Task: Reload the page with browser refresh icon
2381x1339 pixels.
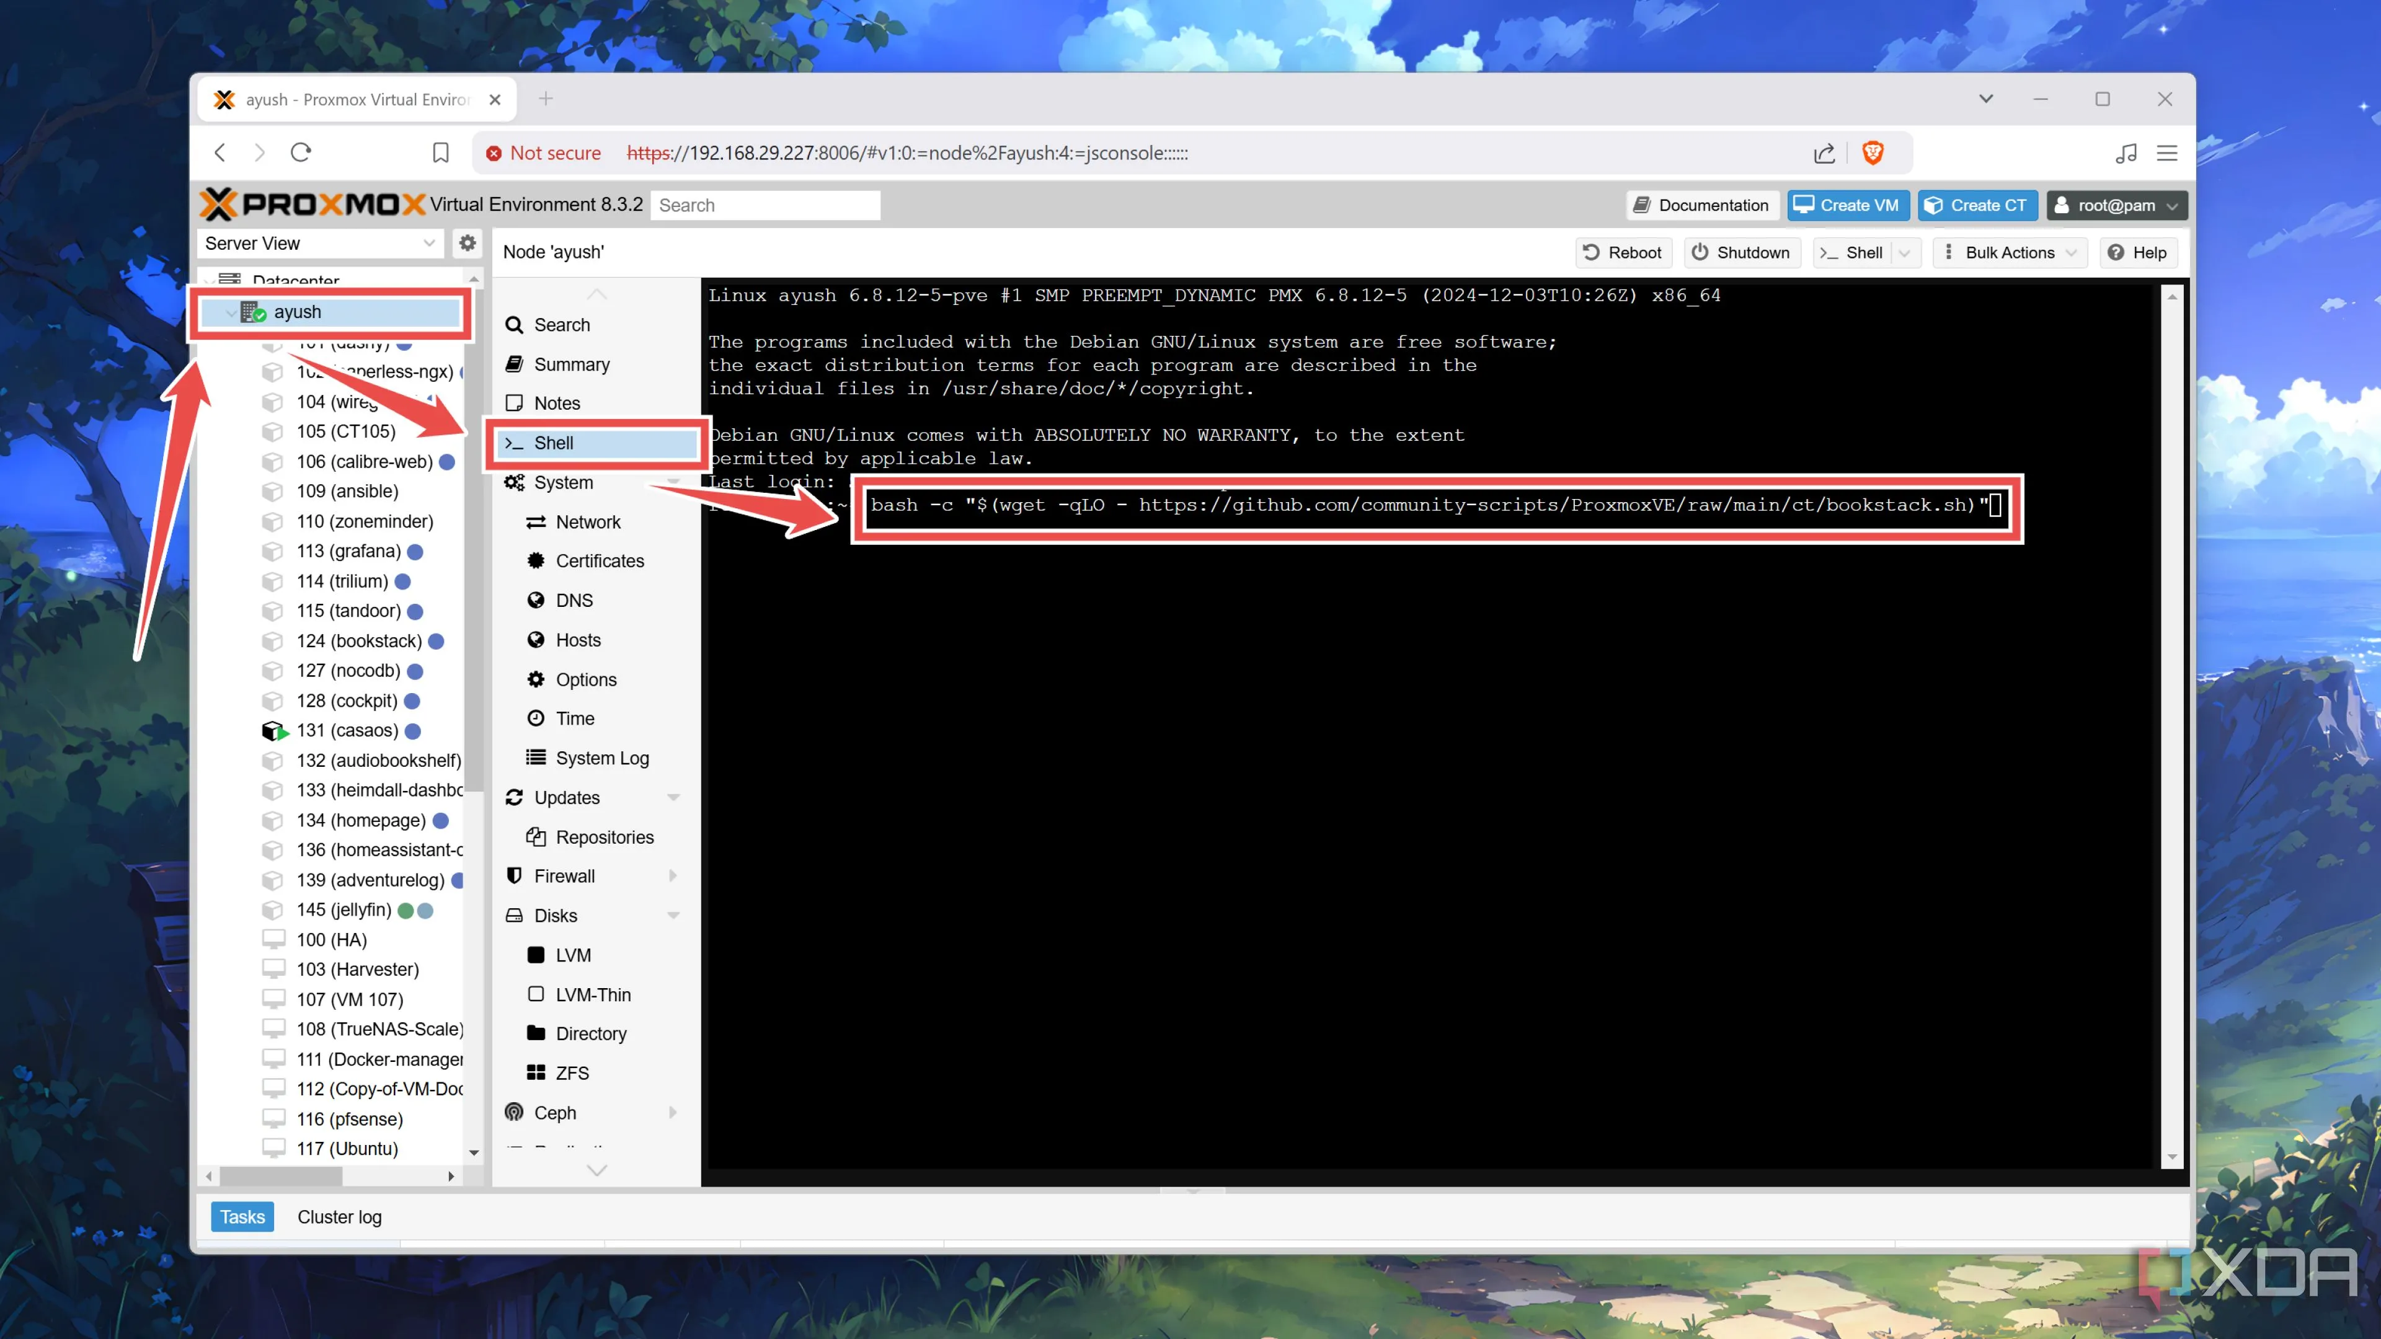Action: pyautogui.click(x=301, y=152)
